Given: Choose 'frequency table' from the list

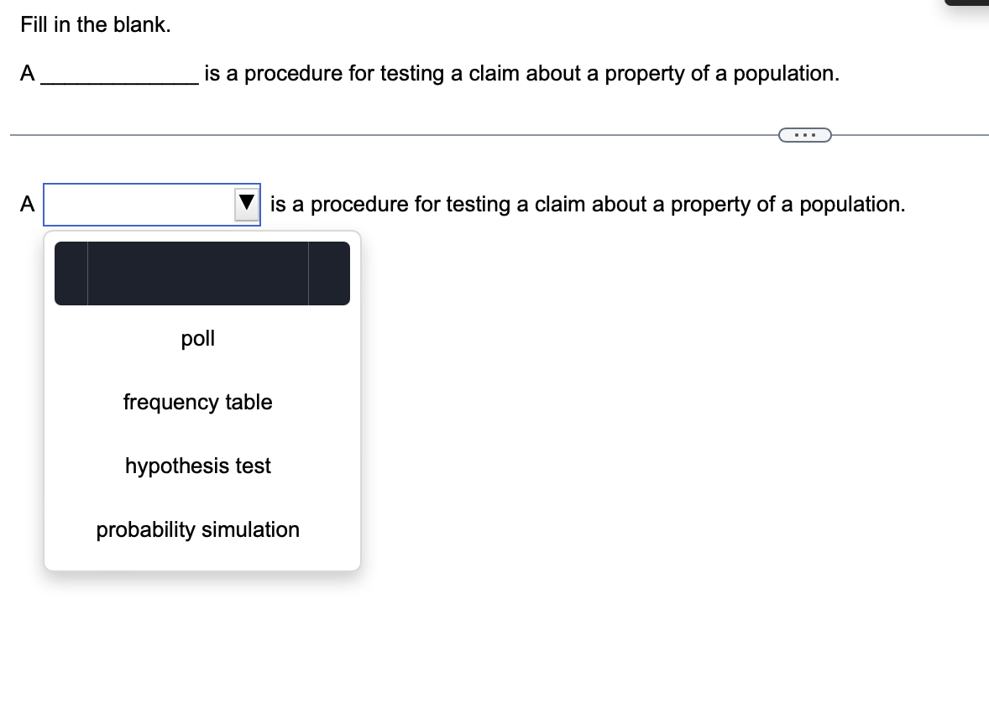Looking at the screenshot, I should (x=197, y=402).
